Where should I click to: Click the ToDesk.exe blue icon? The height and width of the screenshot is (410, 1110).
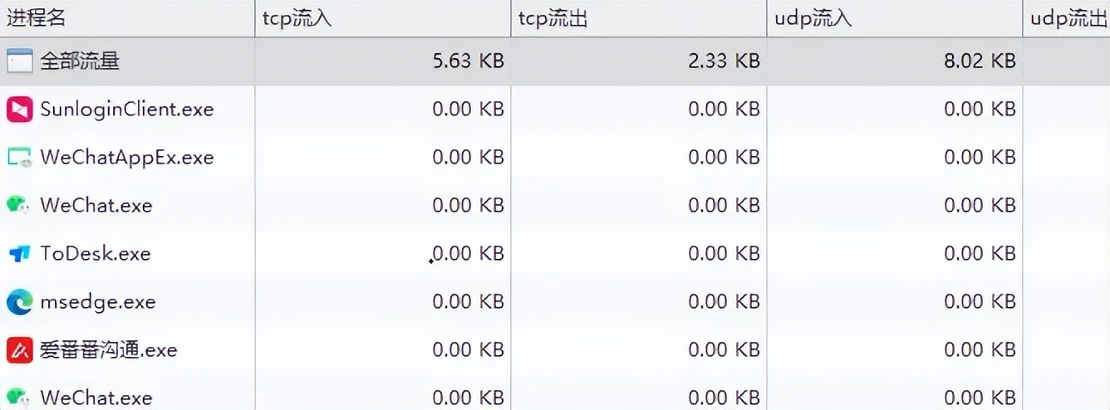19,254
